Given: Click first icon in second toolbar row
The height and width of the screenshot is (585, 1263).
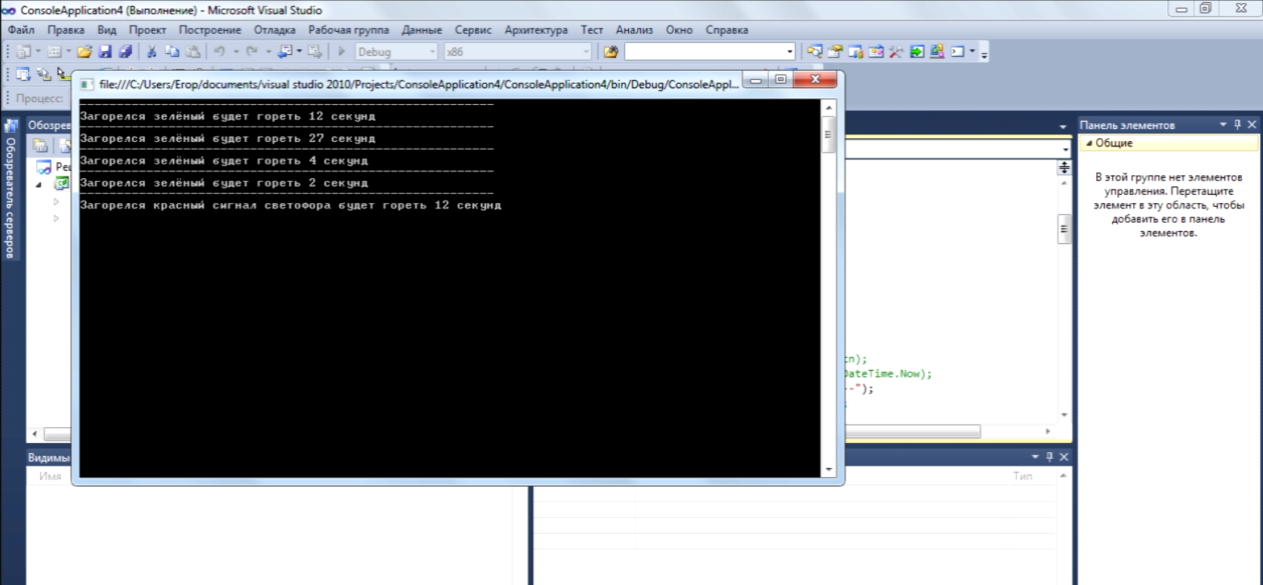Looking at the screenshot, I should click(x=23, y=74).
